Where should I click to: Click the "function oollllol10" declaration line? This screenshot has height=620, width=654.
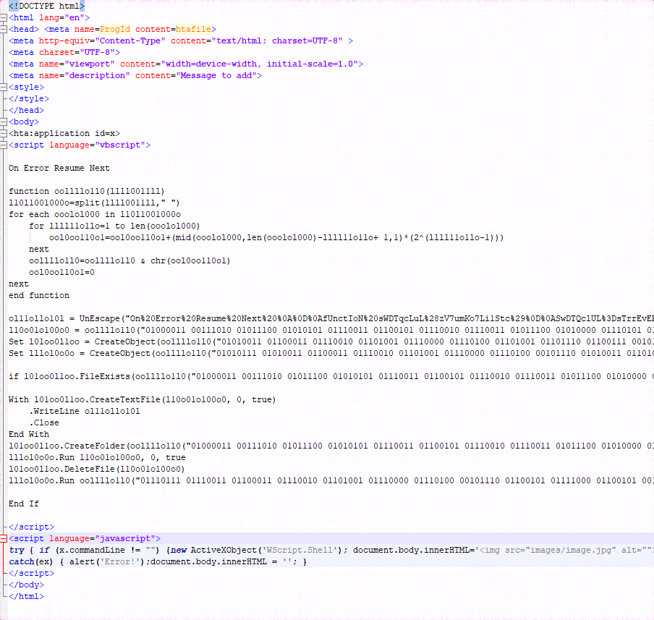coord(86,191)
